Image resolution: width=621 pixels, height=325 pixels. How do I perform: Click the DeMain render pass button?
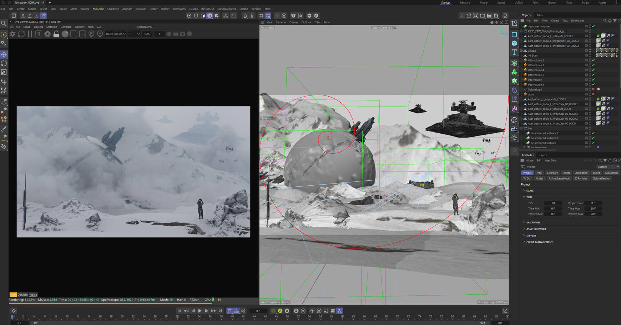pos(22,295)
